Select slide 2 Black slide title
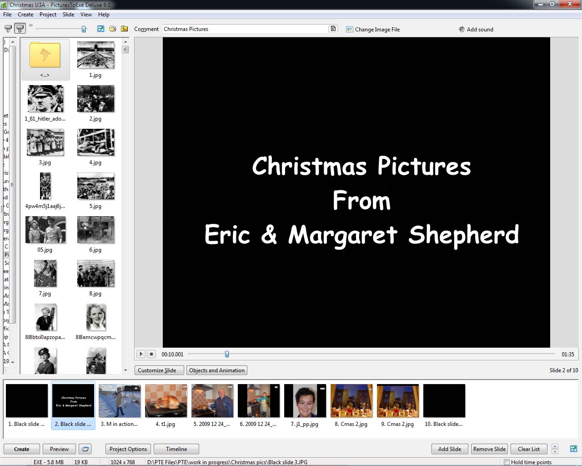This screenshot has width=582, height=466. tap(73, 405)
